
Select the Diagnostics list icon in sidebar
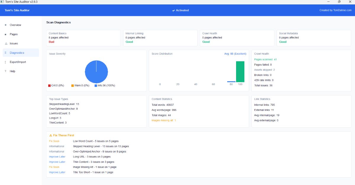tap(5, 53)
